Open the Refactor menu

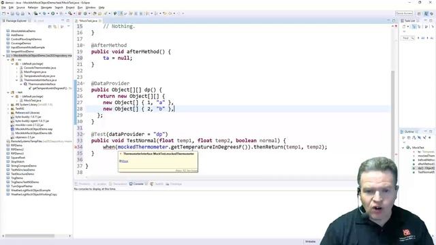click(33, 7)
